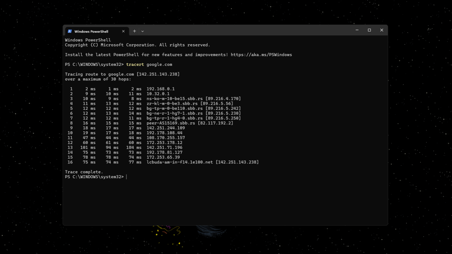Select address 108.170.255.157 on hop 11
This screenshot has width=452, height=254.
coord(166,138)
